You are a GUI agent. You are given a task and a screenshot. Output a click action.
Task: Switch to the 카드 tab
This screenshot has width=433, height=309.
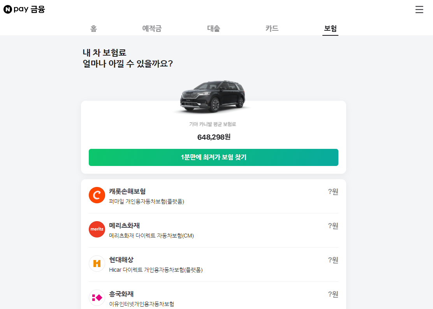click(271, 28)
